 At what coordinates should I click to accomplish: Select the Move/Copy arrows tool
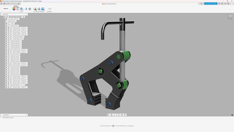coord(30,9)
